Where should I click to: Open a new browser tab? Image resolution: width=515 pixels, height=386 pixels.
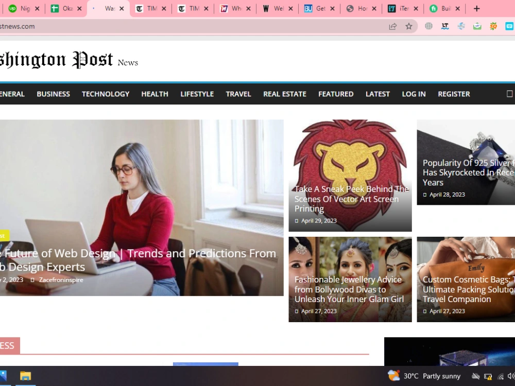tap(476, 9)
